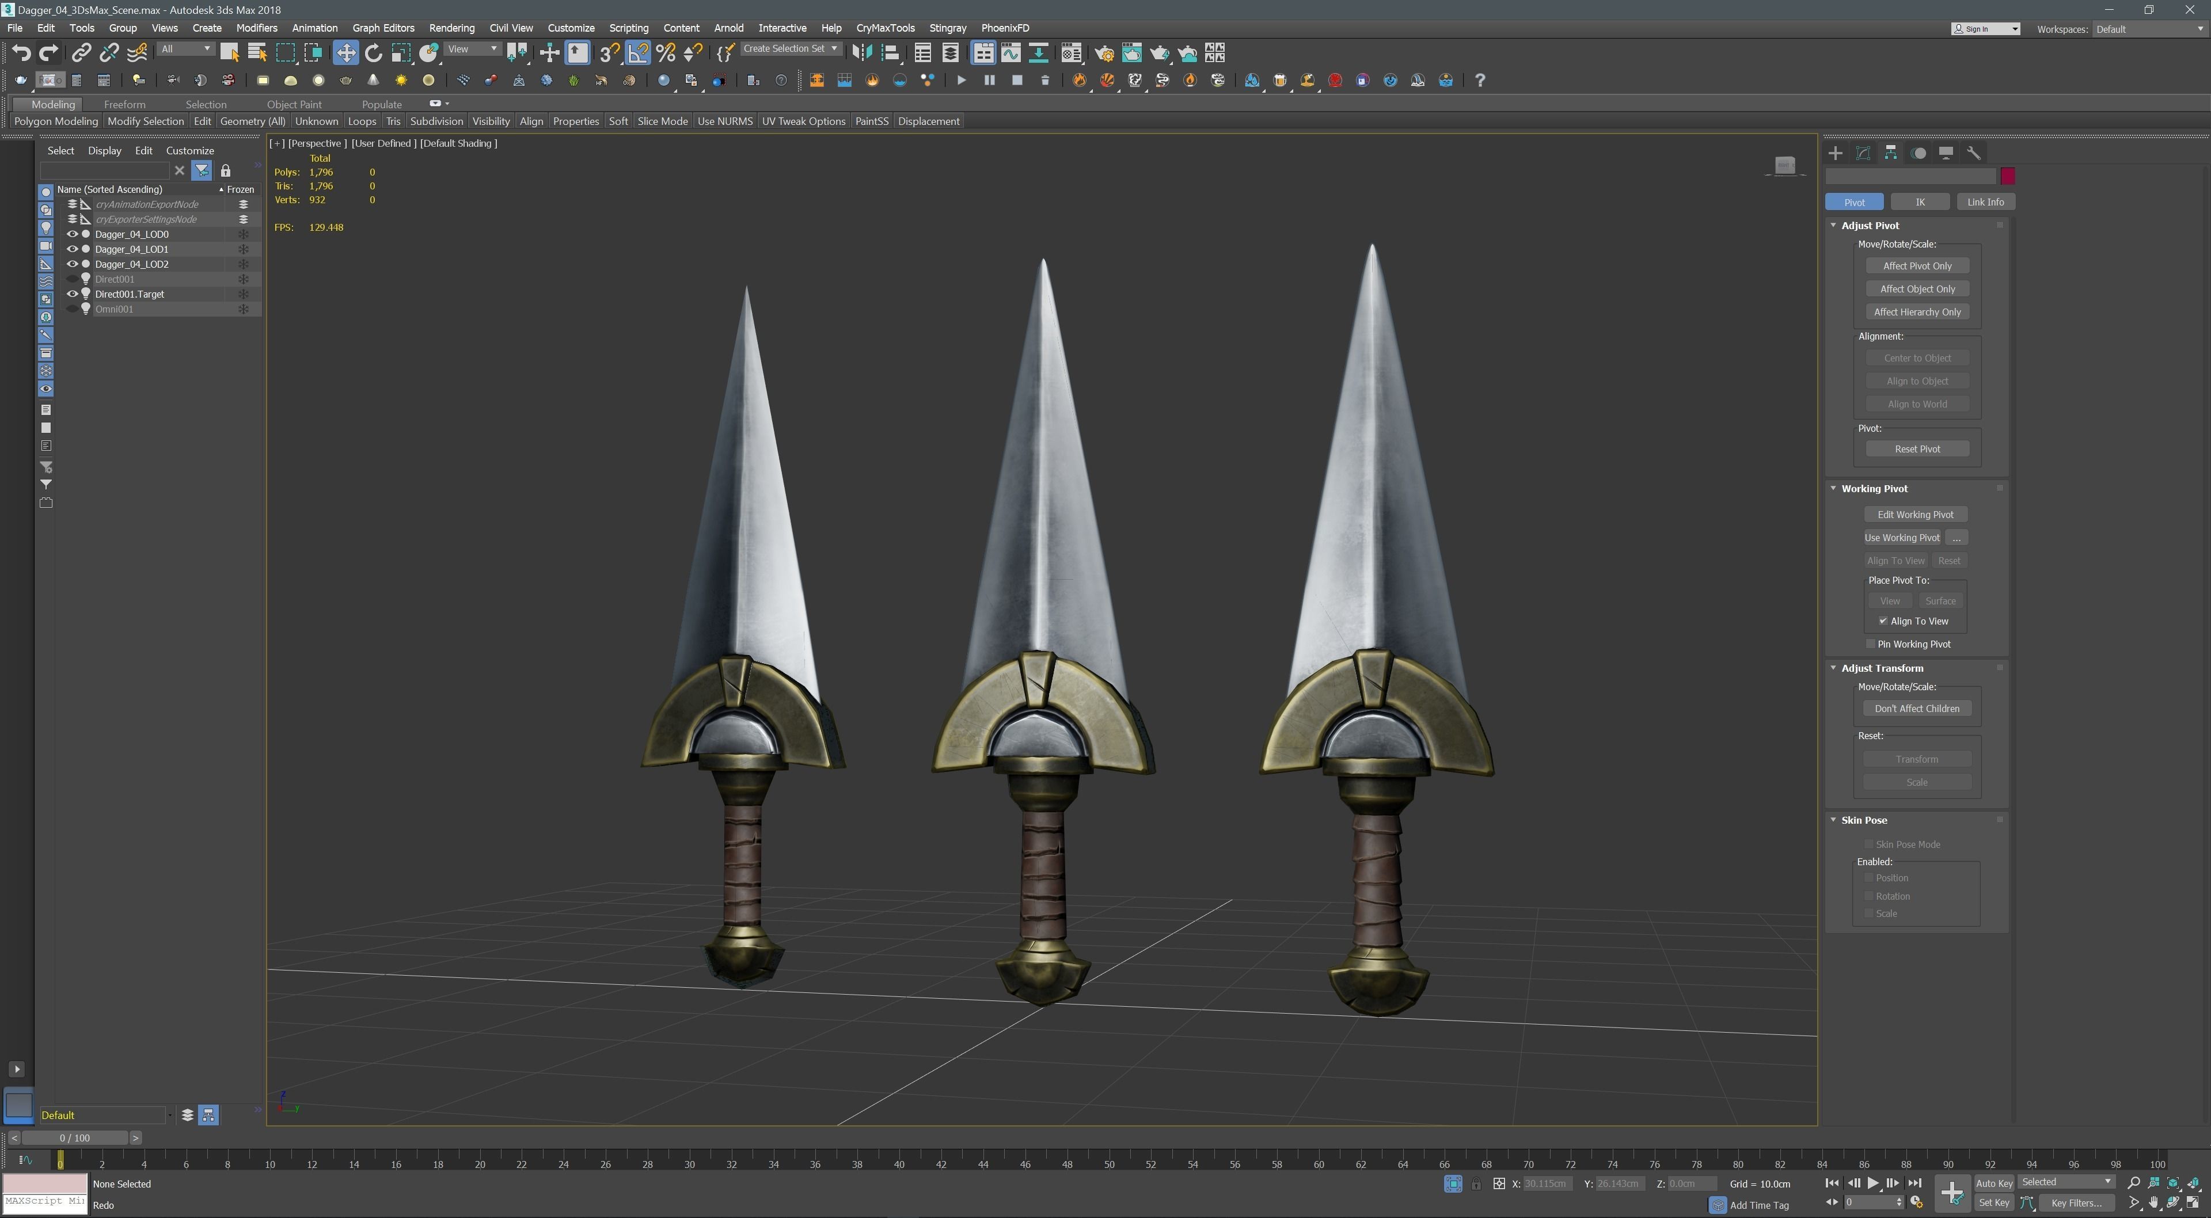
Task: Click the Affect Pivot Only button
Action: pos(1917,266)
